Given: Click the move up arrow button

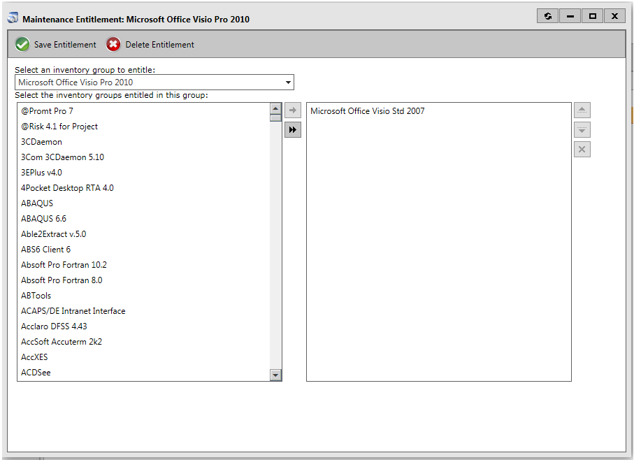Looking at the screenshot, I should point(582,110).
